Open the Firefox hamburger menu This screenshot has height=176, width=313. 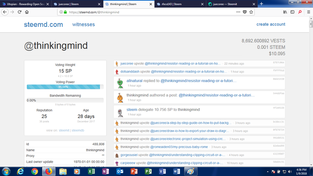pos(309,12)
